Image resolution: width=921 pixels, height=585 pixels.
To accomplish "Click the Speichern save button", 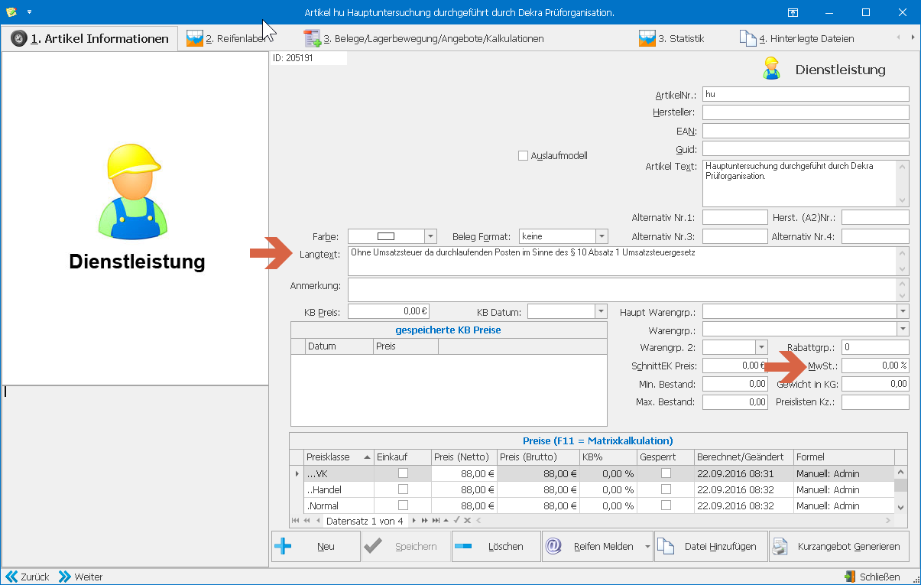I will [x=406, y=547].
